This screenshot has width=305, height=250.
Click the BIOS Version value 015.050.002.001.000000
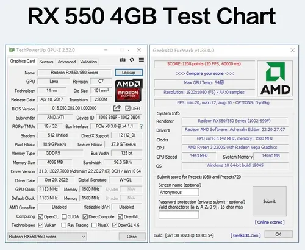coord(74,108)
